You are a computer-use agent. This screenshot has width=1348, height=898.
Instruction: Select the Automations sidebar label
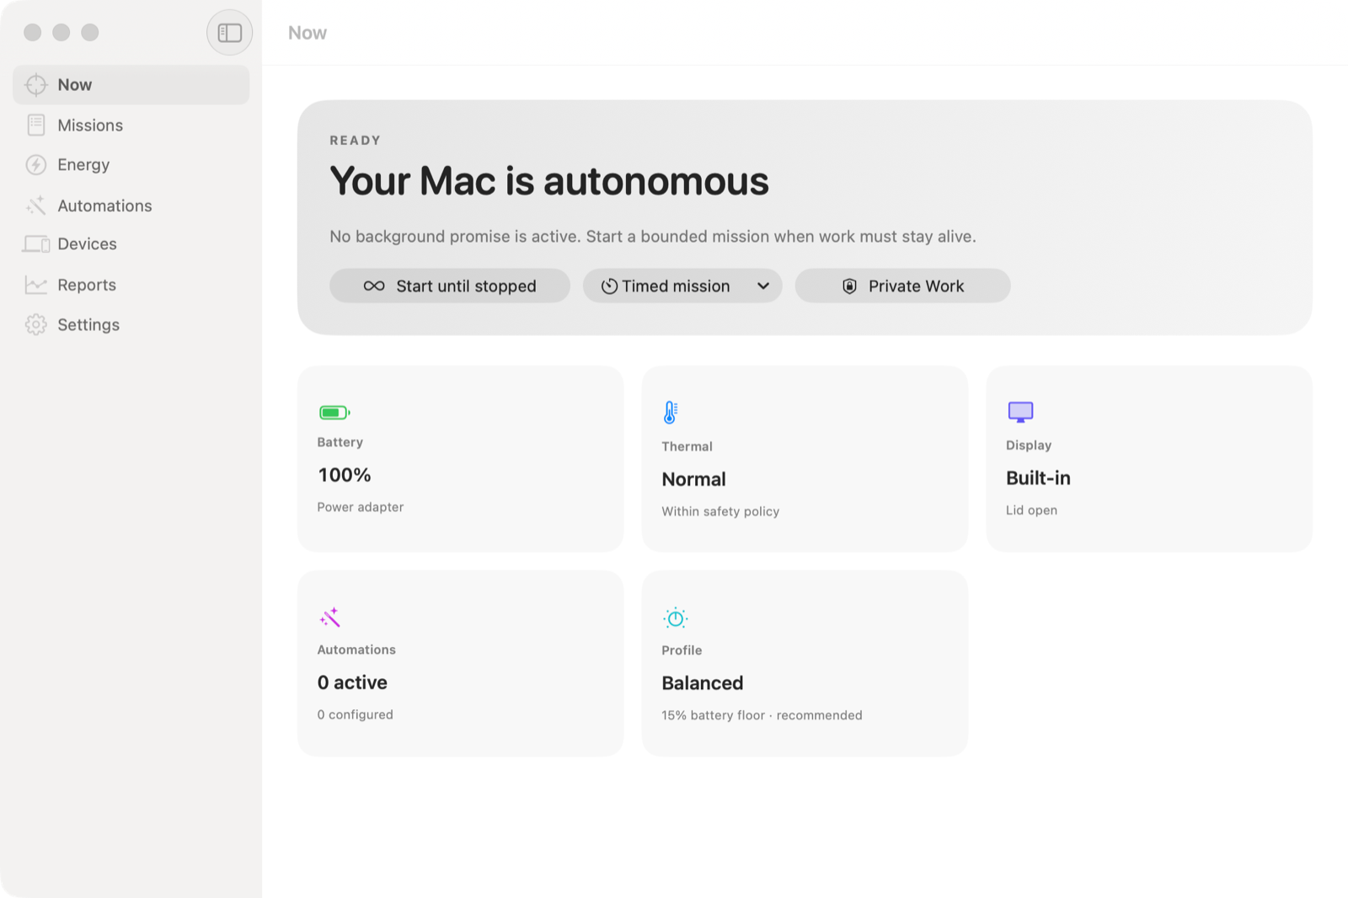(x=104, y=206)
